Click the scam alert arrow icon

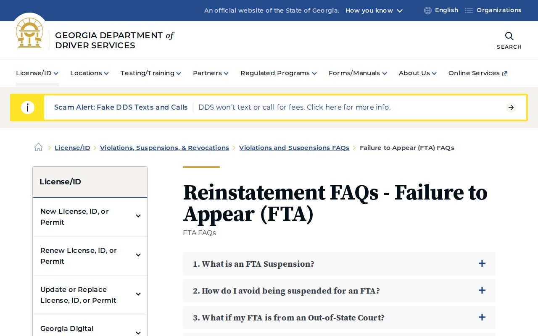[x=511, y=108]
